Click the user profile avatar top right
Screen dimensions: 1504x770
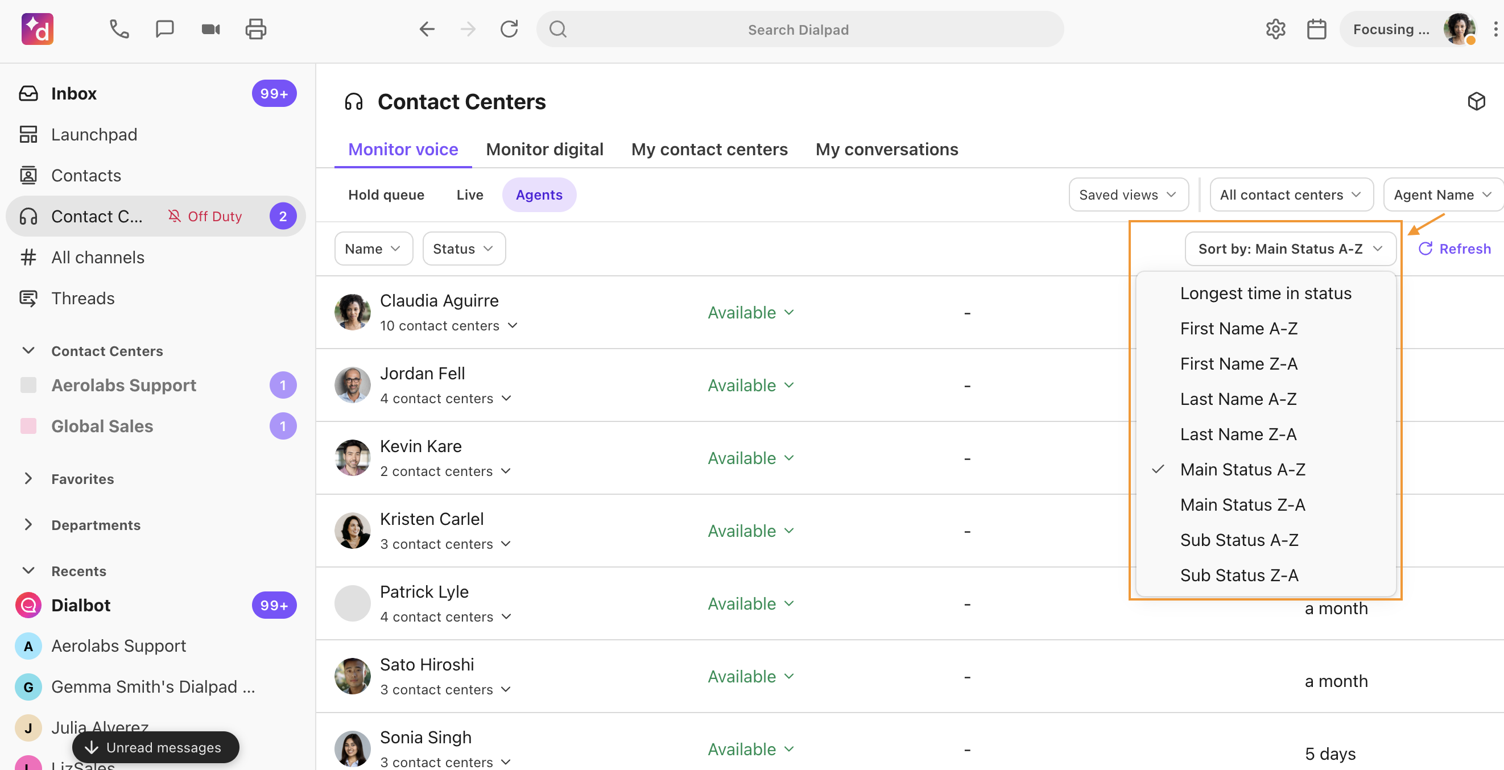(x=1459, y=29)
